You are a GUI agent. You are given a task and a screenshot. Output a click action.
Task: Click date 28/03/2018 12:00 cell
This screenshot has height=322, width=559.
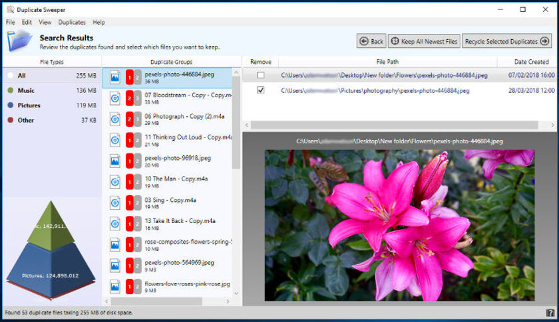click(x=531, y=90)
